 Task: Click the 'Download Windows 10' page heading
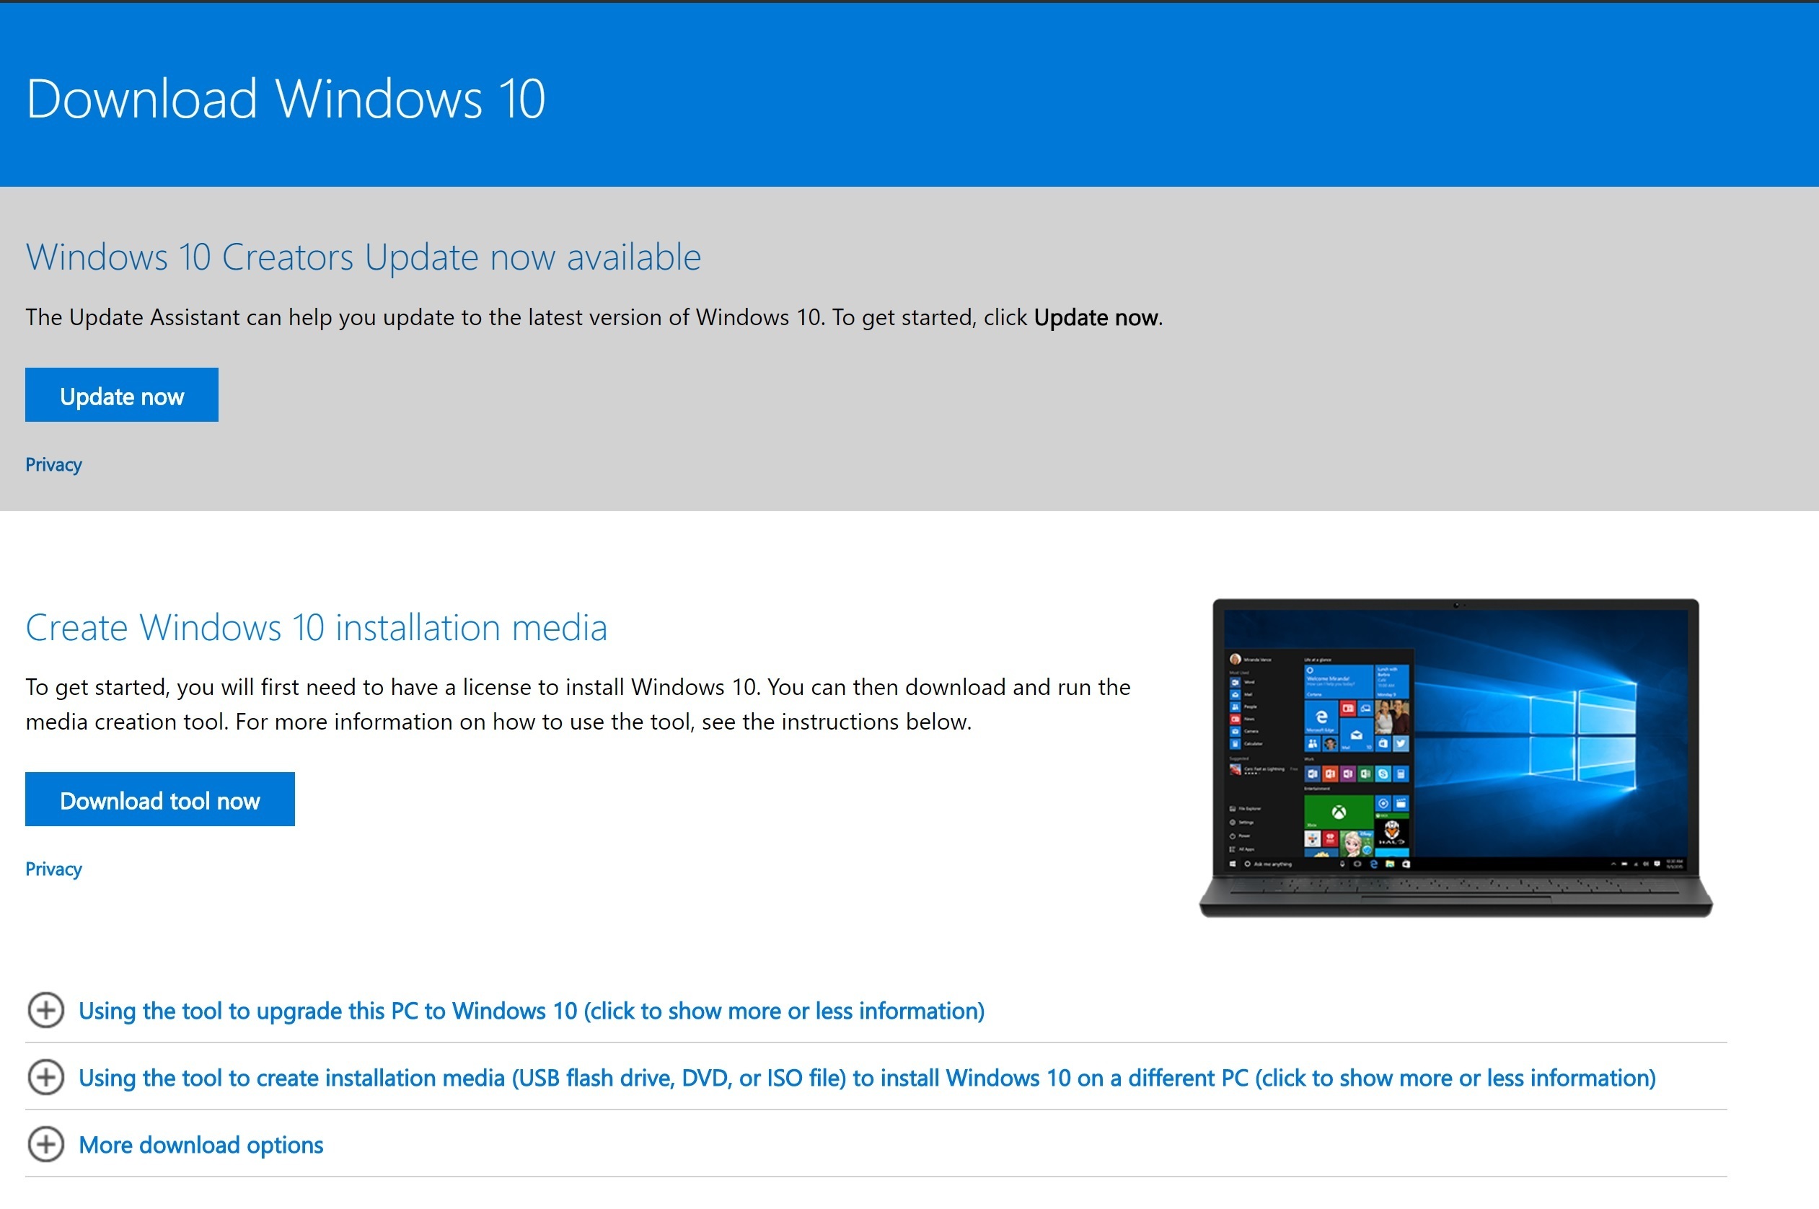(x=286, y=99)
